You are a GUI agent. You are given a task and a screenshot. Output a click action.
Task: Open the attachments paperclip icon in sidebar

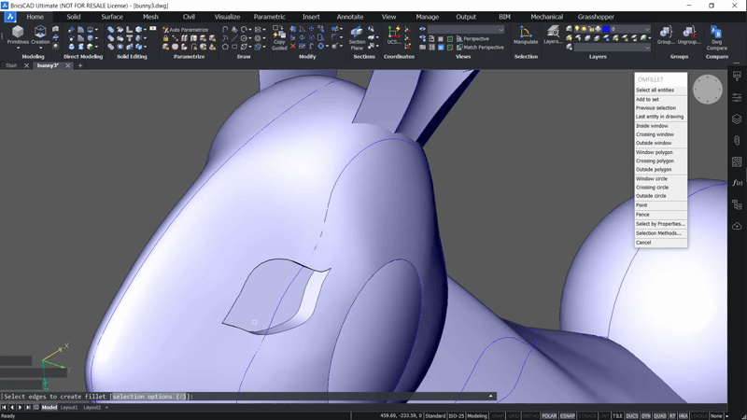pos(737,141)
